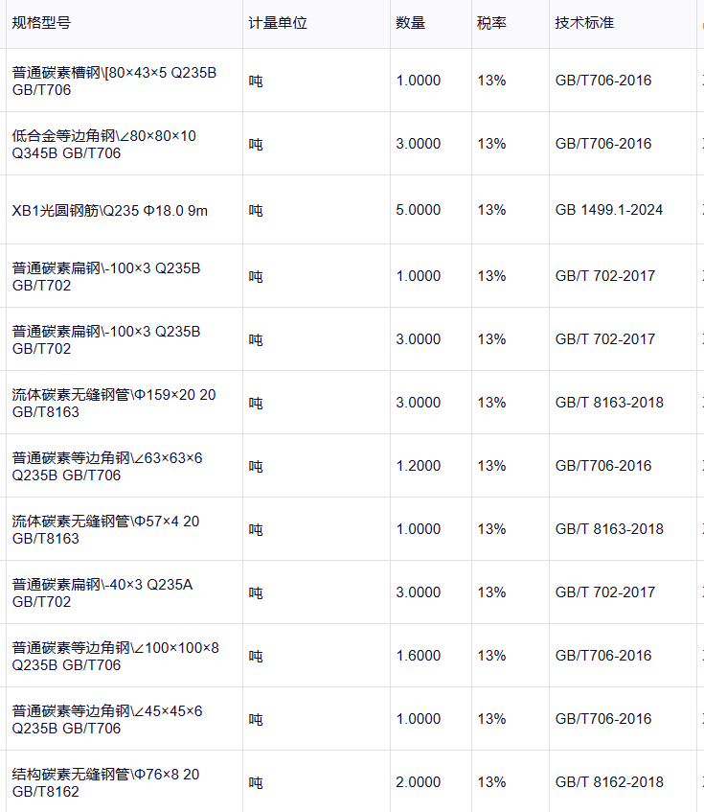704x812 pixels.
Task: Select the 普通碳素扁钢 -40×3 Q235A cell
Action: pos(102,593)
